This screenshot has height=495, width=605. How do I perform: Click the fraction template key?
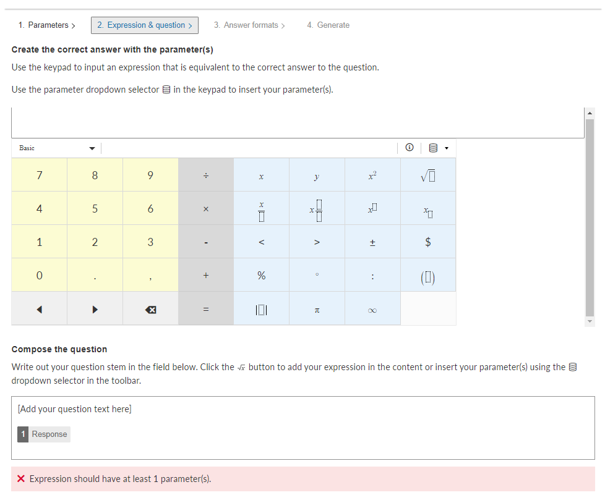pos(261,209)
